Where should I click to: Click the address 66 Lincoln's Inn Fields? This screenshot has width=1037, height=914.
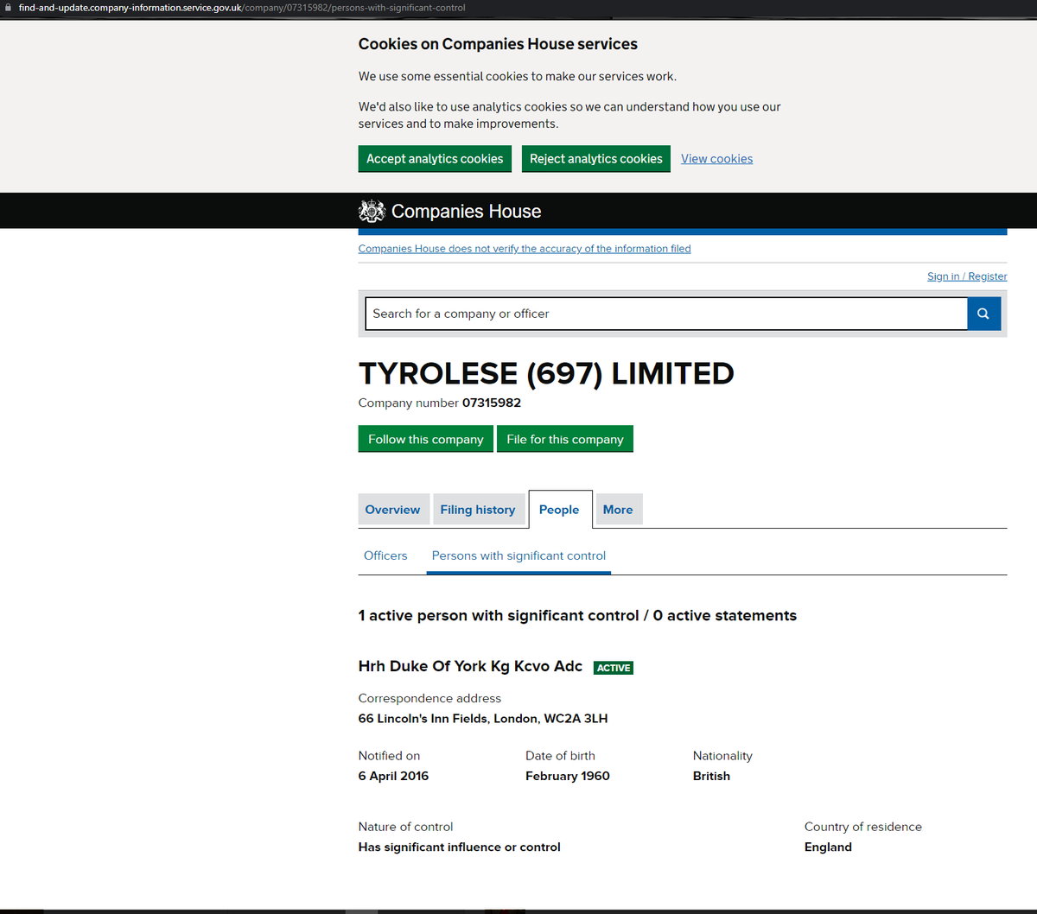click(483, 719)
